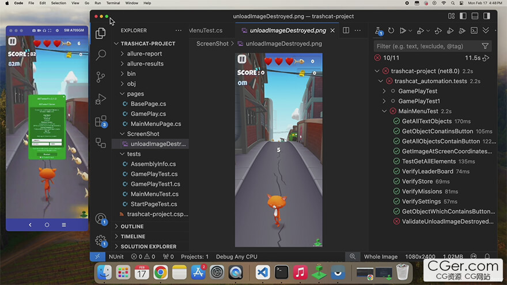Tap the Back button in phone mirror
Image resolution: width=507 pixels, height=285 pixels.
[x=30, y=225]
